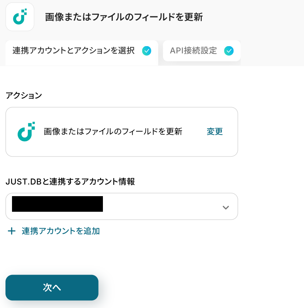The width and height of the screenshot is (304, 308).
Task: Click the JUST.DB logo in the header
Action: pyautogui.click(x=20, y=17)
